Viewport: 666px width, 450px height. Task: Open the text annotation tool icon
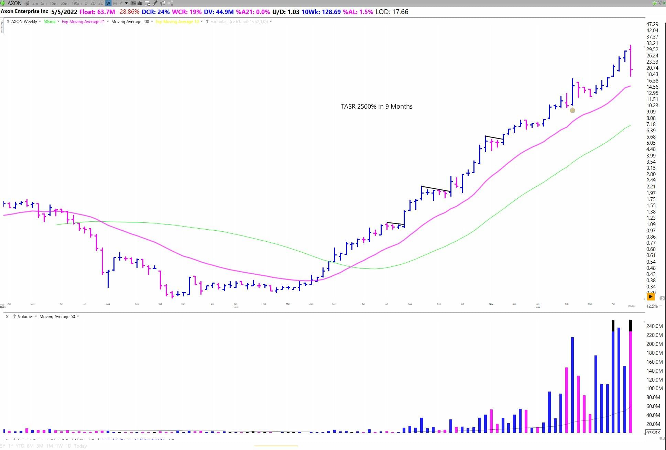tap(133, 3)
